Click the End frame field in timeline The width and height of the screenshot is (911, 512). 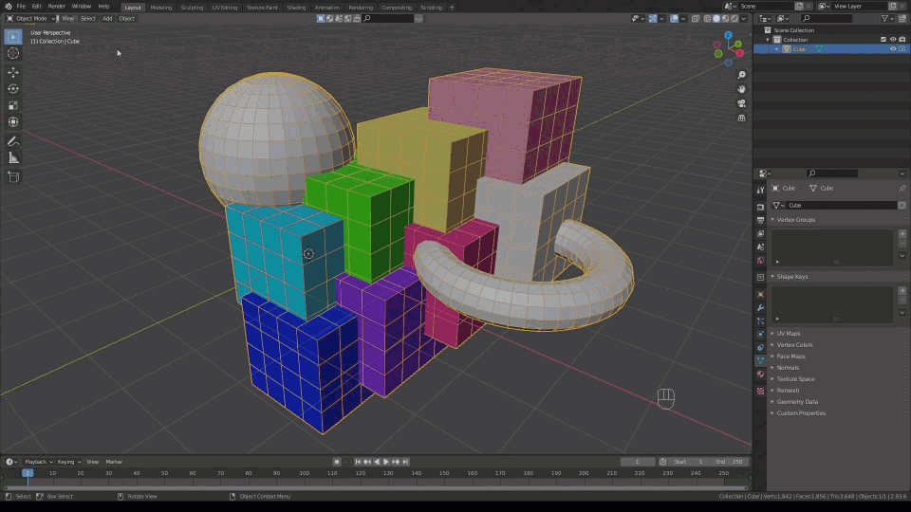coord(729,462)
